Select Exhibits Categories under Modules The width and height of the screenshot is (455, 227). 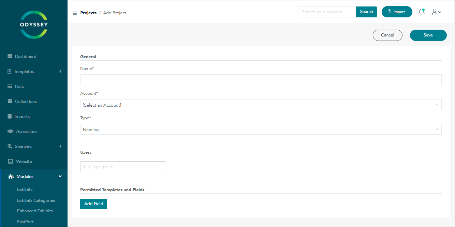pos(36,200)
